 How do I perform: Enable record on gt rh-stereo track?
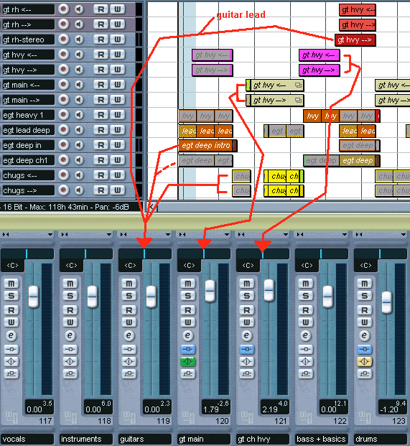tap(63, 40)
